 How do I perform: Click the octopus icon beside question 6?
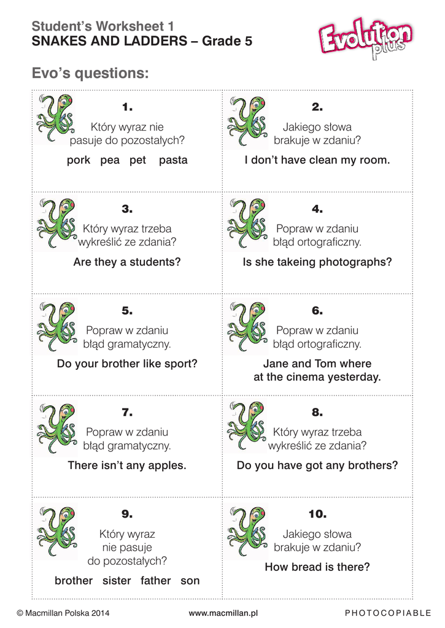tap(247, 323)
